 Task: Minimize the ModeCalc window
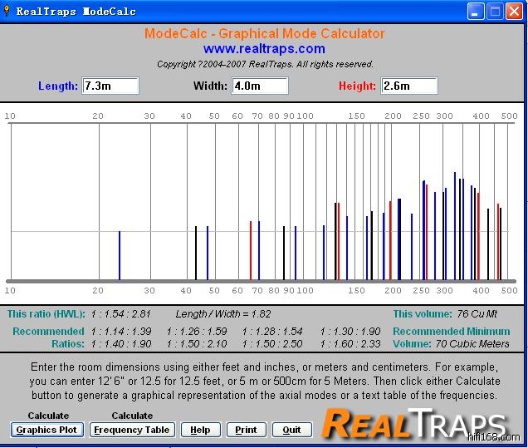tap(476, 12)
